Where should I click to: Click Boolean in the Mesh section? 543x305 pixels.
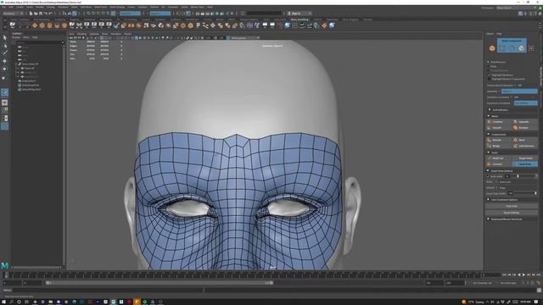[x=524, y=128]
